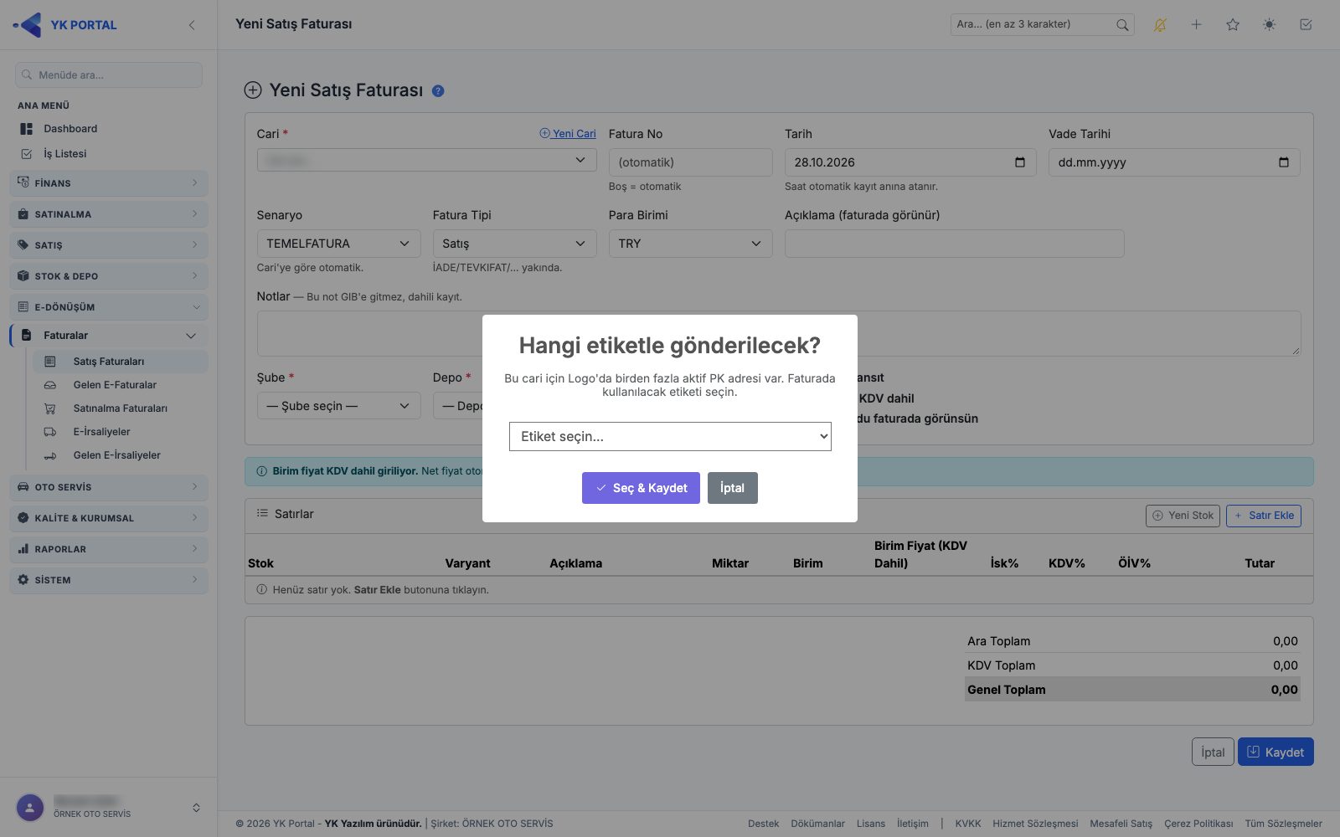Screen dimensions: 1340x837
Task: Click Seç & Kaydet in the dialog
Action: tap(642, 488)
